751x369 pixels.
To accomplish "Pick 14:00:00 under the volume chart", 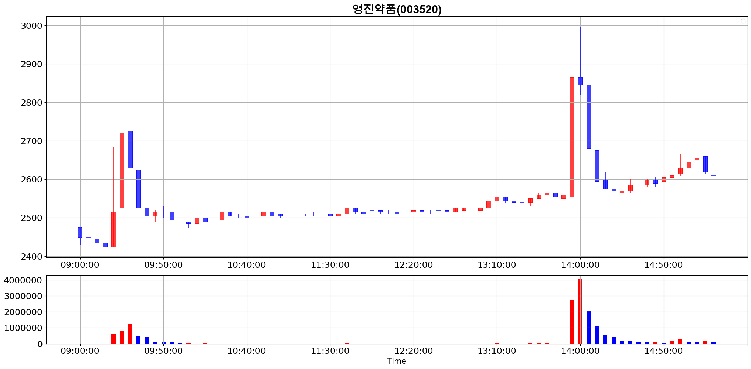I will [x=580, y=351].
